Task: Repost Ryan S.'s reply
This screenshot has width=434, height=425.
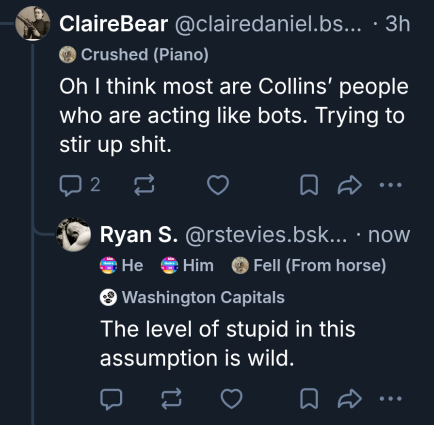Action: (170, 398)
